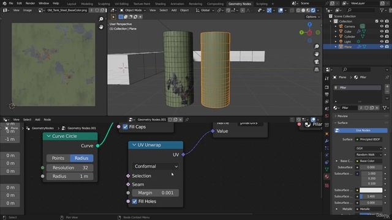392x220 pixels.
Task: Open the Object Data green triangle tab
Action: click(x=326, y=169)
